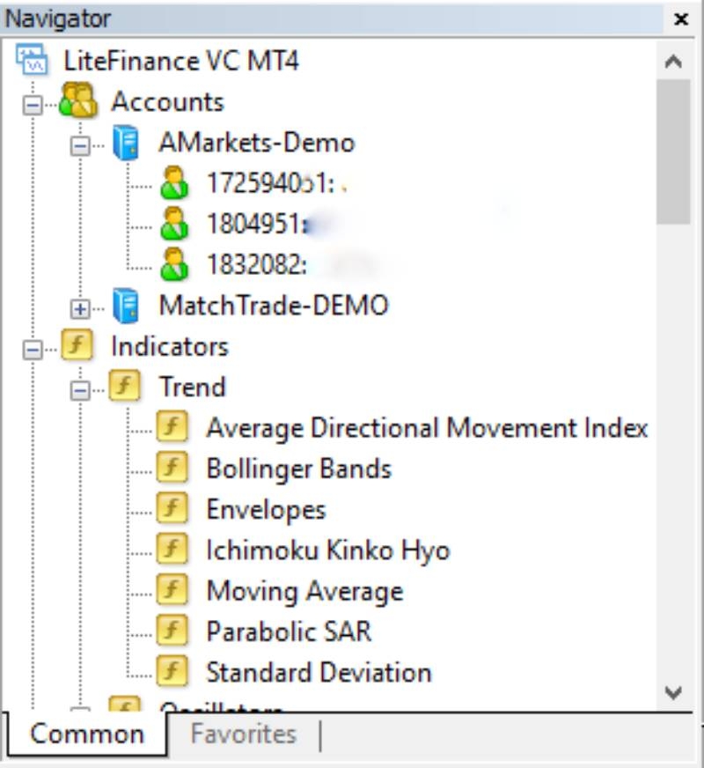This screenshot has width=704, height=768.
Task: Select Average Directional Movement Index text
Action: point(427,427)
